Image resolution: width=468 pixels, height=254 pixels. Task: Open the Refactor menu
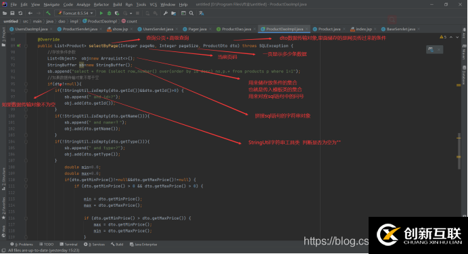tap(101, 5)
